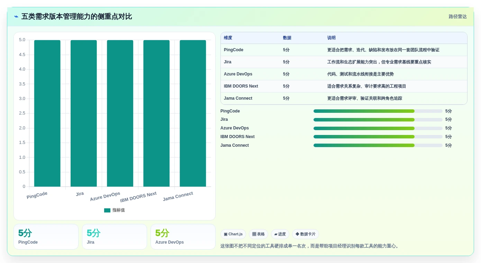Click the 进度 chip
This screenshot has height=263, width=481.
280,234
